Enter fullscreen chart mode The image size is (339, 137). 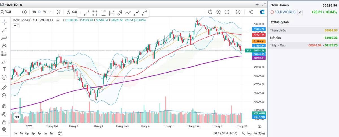pyautogui.click(x=227, y=12)
